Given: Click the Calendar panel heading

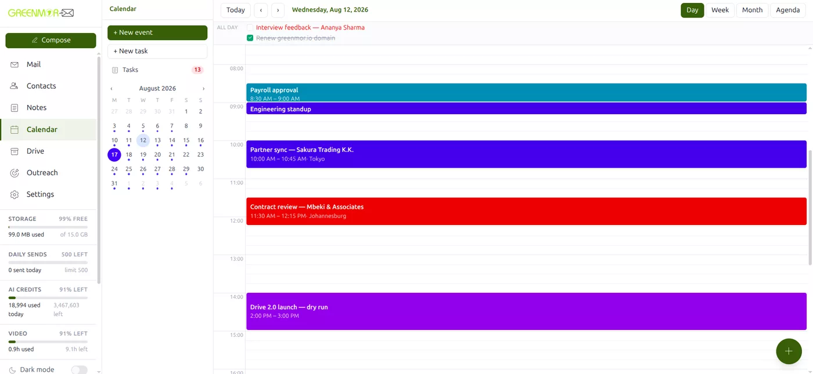Looking at the screenshot, I should 123,9.
